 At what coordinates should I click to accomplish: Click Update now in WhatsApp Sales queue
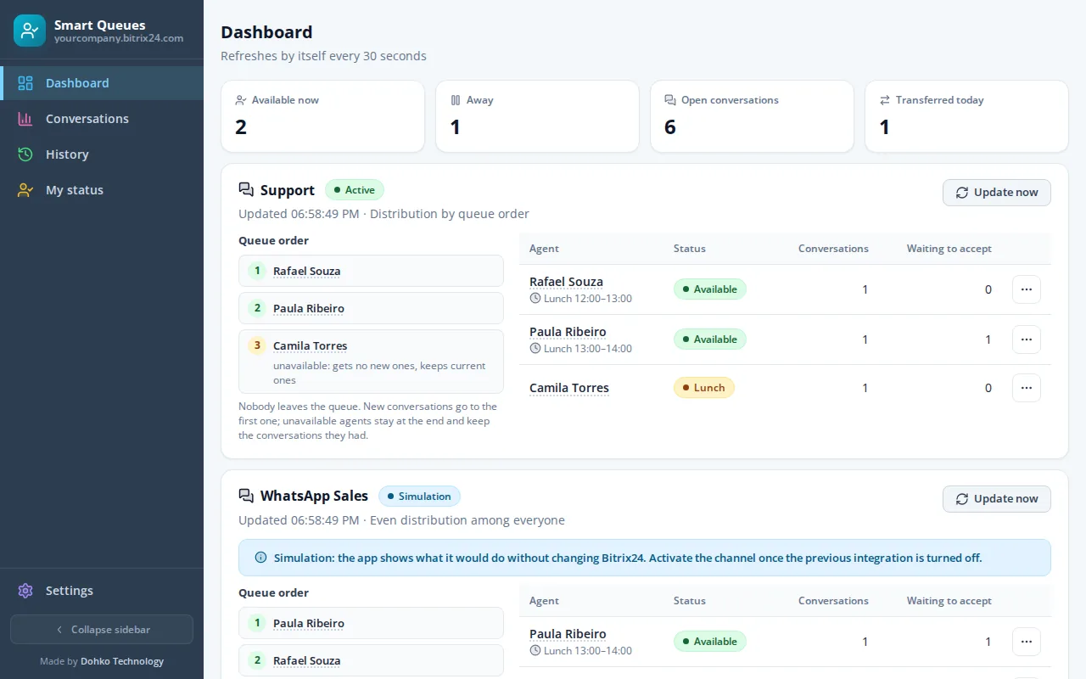pos(997,499)
